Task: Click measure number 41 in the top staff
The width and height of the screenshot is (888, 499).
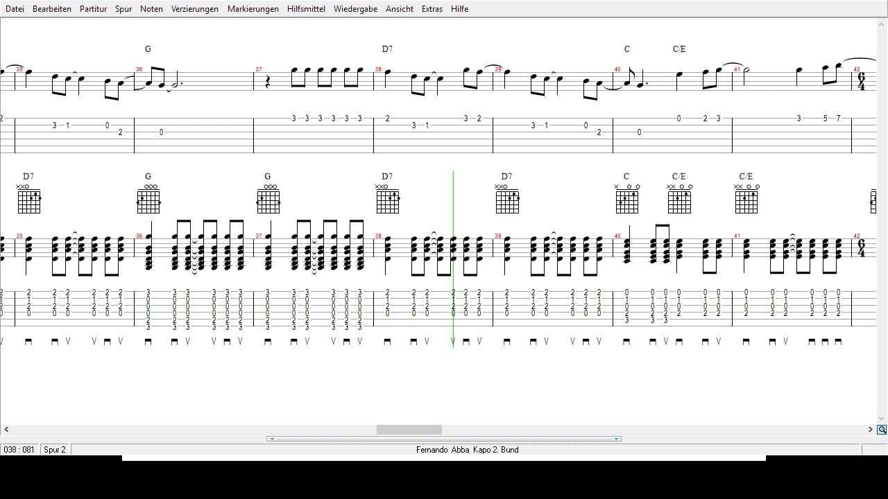Action: point(737,69)
